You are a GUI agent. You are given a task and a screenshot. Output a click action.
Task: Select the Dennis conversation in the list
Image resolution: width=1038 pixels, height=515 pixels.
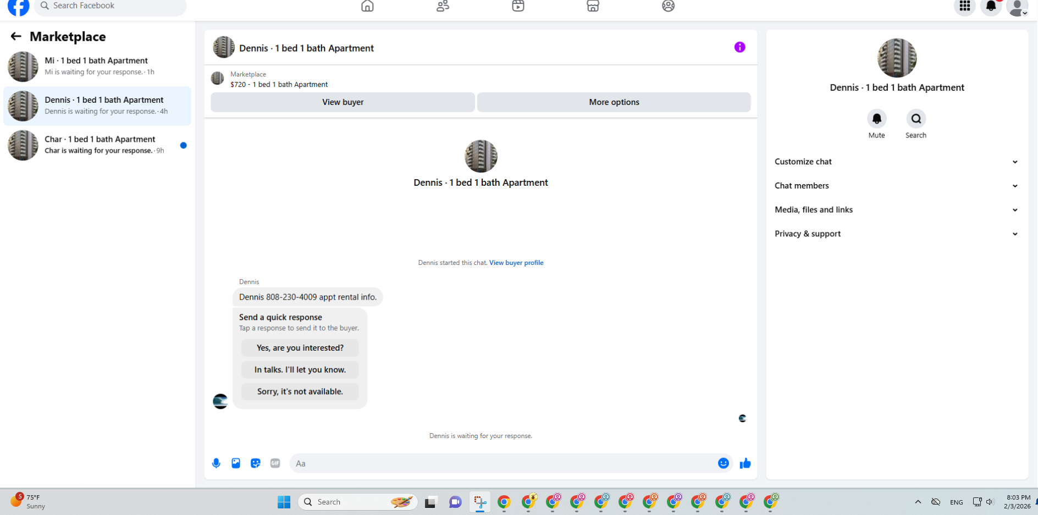pos(97,106)
